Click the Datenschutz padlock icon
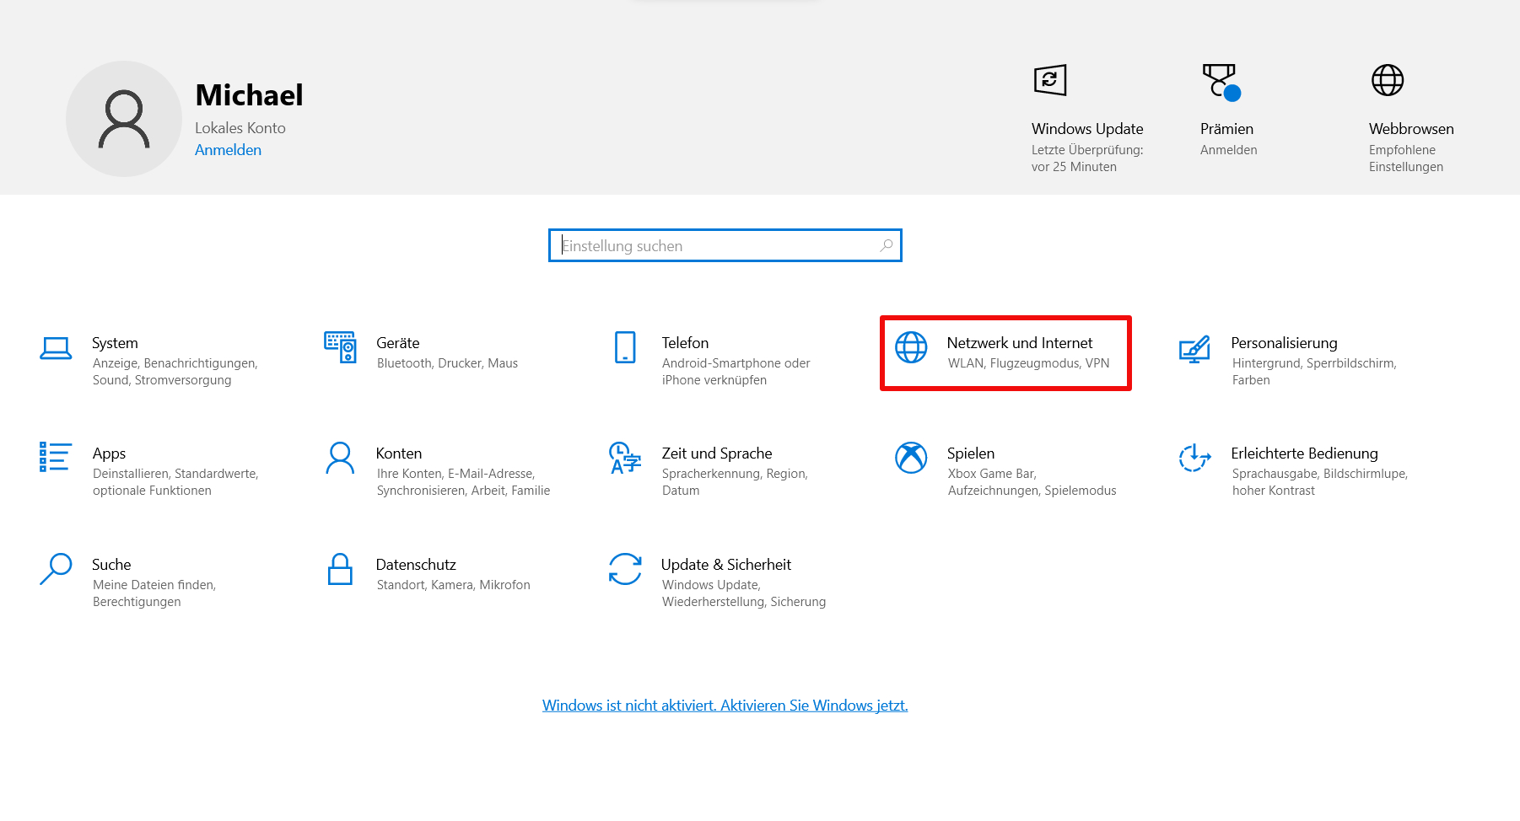 coord(340,569)
